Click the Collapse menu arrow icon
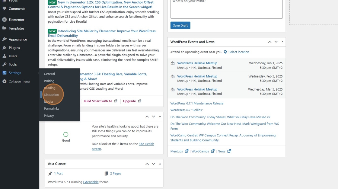The height and width of the screenshot is (189, 338). click(4, 81)
